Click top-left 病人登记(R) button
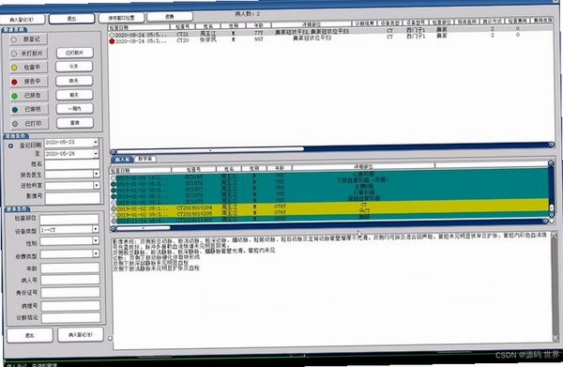Screen dimensions: 563x367 coord(22,19)
